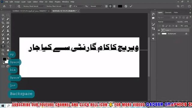
Task: Toggle right align text
Action: pos(114,6)
